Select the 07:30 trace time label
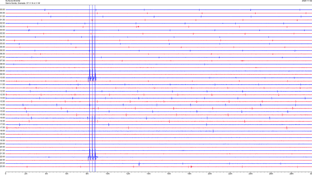This screenshot has height=175, width=312. pos(3,61)
